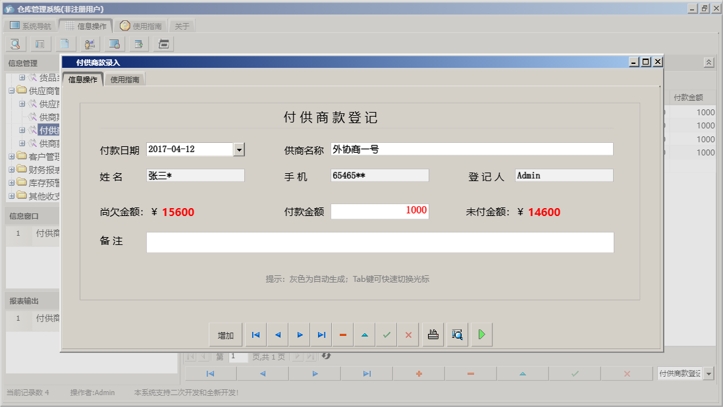
Task: Cancel changes with the red X icon
Action: pyautogui.click(x=408, y=335)
